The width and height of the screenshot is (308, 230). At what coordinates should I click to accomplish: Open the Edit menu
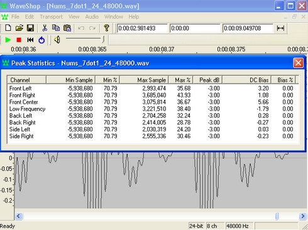point(30,17)
